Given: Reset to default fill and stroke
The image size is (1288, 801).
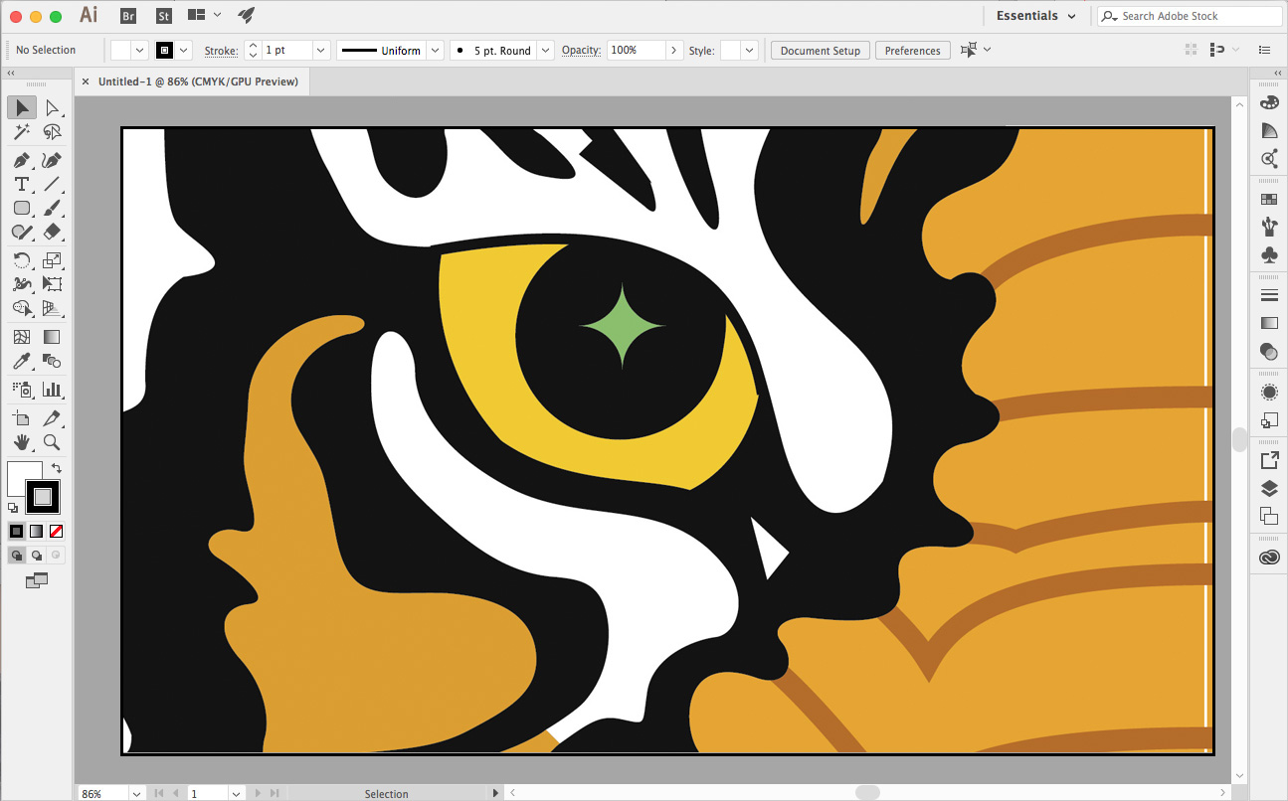Looking at the screenshot, I should pos(13,508).
